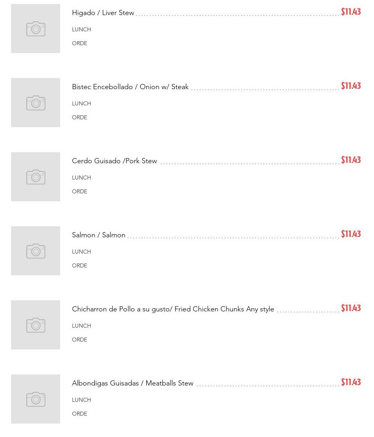Click the Salmon item camera placeholder
The image size is (374, 437).
tap(36, 251)
